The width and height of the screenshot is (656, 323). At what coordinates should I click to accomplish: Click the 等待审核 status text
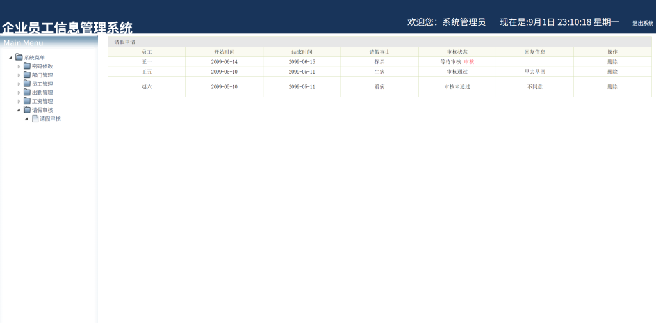click(450, 62)
